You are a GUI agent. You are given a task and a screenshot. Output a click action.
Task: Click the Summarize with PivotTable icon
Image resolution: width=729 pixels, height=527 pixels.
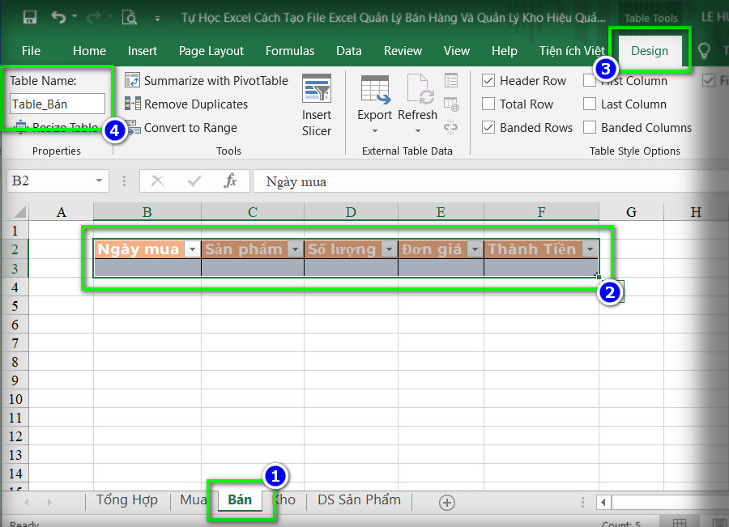tap(133, 80)
